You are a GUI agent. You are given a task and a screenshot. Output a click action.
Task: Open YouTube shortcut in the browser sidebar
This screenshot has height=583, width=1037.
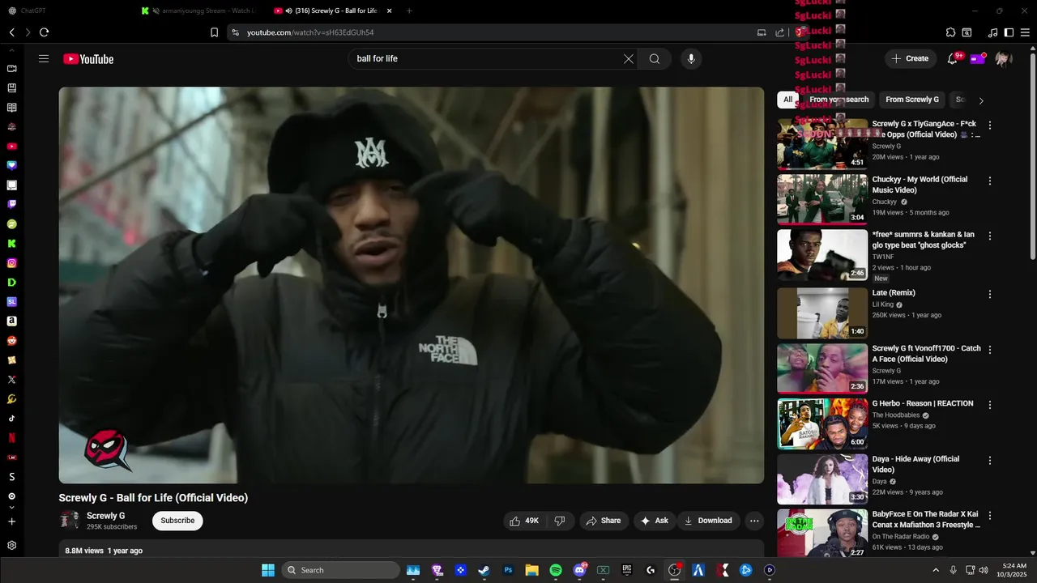click(x=12, y=147)
